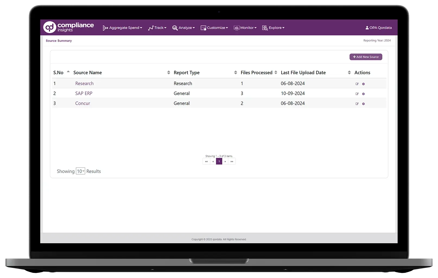The width and height of the screenshot is (438, 278).
Task: Open the results-per-page dropdown showing 10
Action: [x=81, y=171]
